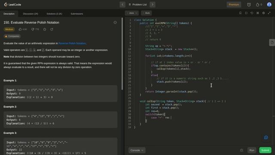This screenshot has width=275, height=155.
Task: Toggle fullscreen editor mode
Action: pos(269,13)
